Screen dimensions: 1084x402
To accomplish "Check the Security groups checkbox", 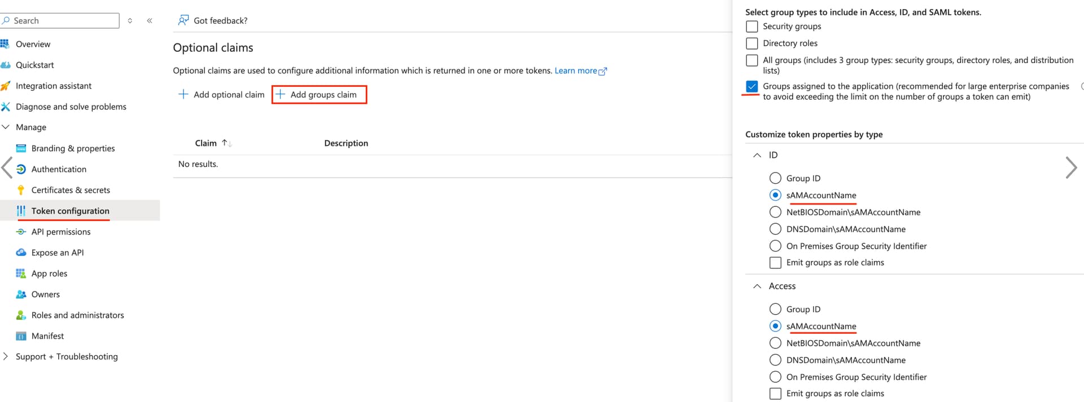I will (x=752, y=26).
